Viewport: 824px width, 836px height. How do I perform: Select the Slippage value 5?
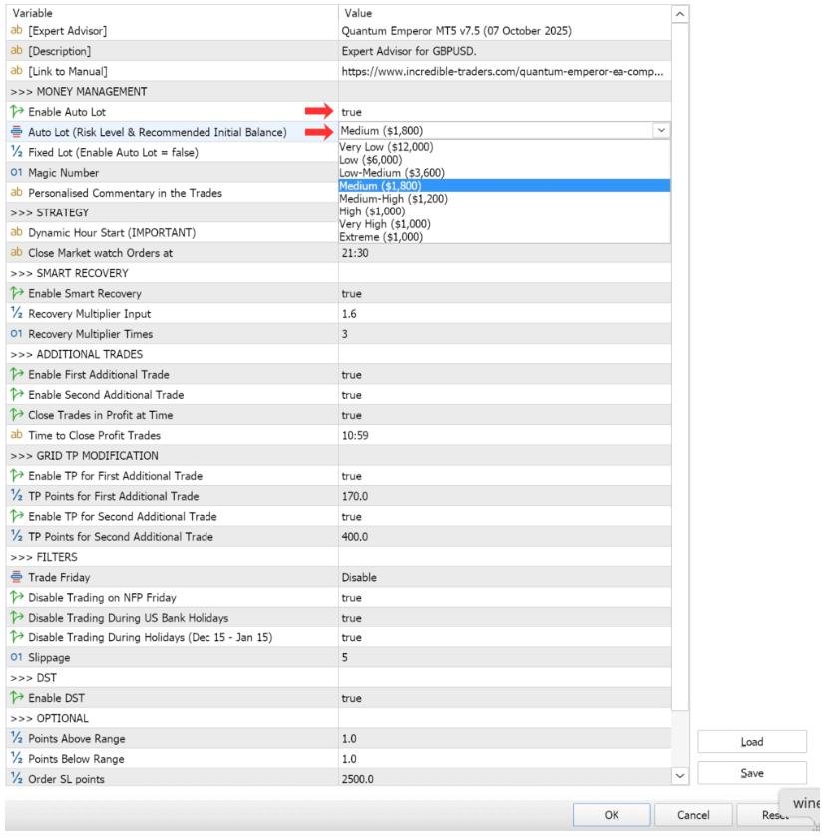(345, 657)
